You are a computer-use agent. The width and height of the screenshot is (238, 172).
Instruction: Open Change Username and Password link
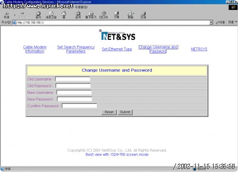click(x=158, y=49)
